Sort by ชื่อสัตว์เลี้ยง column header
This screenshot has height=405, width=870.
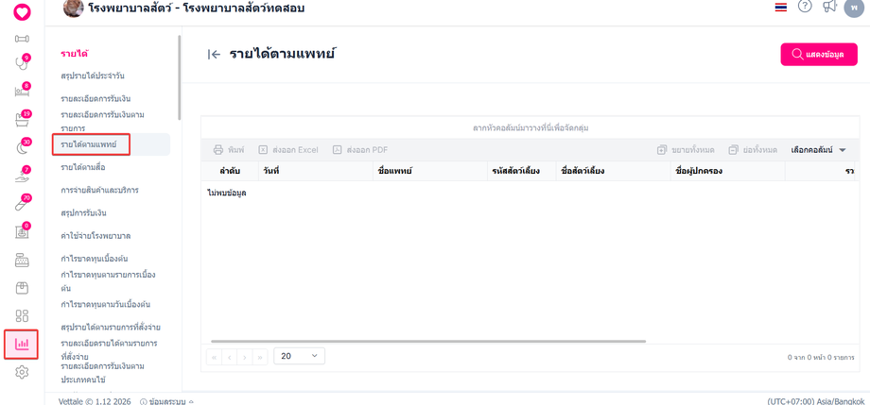coord(613,171)
